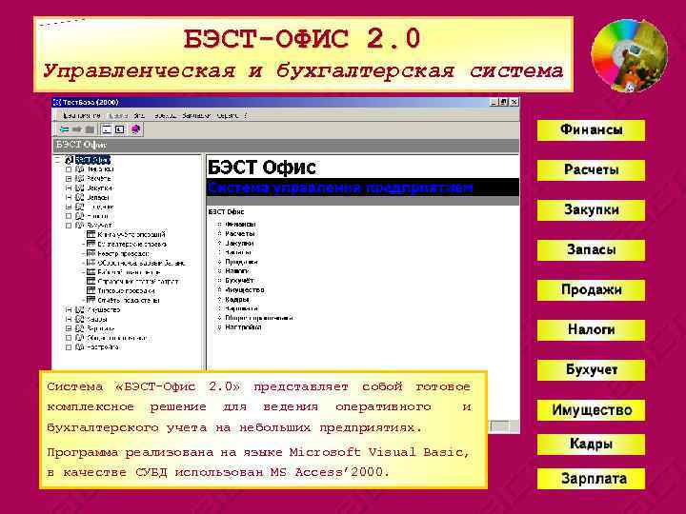Select Реестр проводок in the tree
Image resolution: width=686 pixels, height=514 pixels.
[123, 253]
